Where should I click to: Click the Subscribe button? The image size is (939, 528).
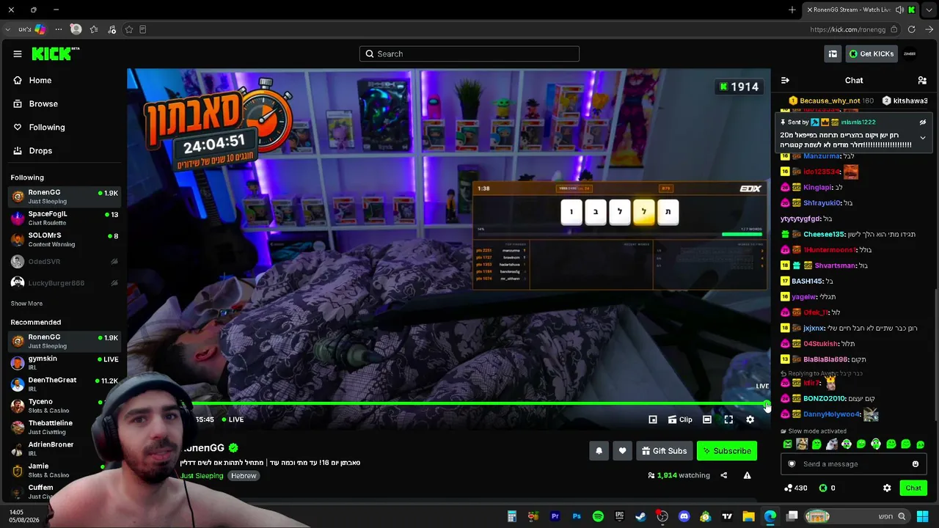[727, 451]
